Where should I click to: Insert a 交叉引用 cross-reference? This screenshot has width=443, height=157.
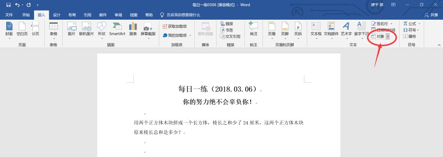(x=230, y=36)
